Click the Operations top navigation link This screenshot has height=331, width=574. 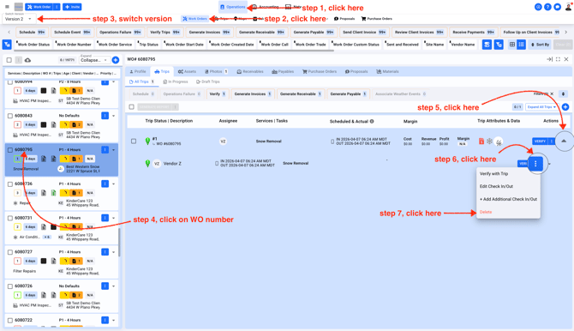(233, 7)
